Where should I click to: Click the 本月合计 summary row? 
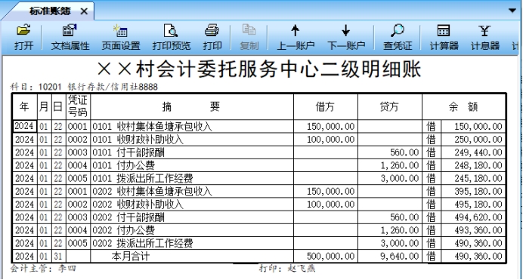coord(259,256)
